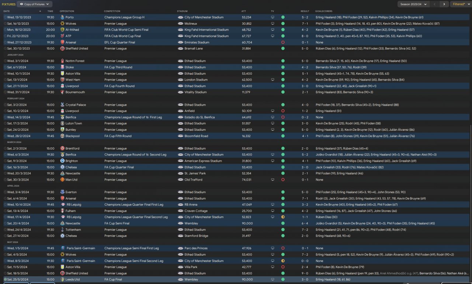Tick the selection circle for the Nottm Forest fixture

point(5,61)
